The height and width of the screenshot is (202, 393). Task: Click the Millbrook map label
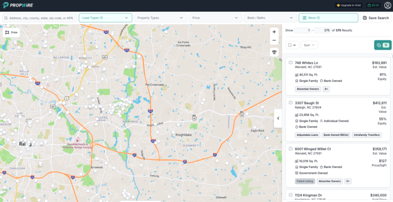[x=61, y=57]
